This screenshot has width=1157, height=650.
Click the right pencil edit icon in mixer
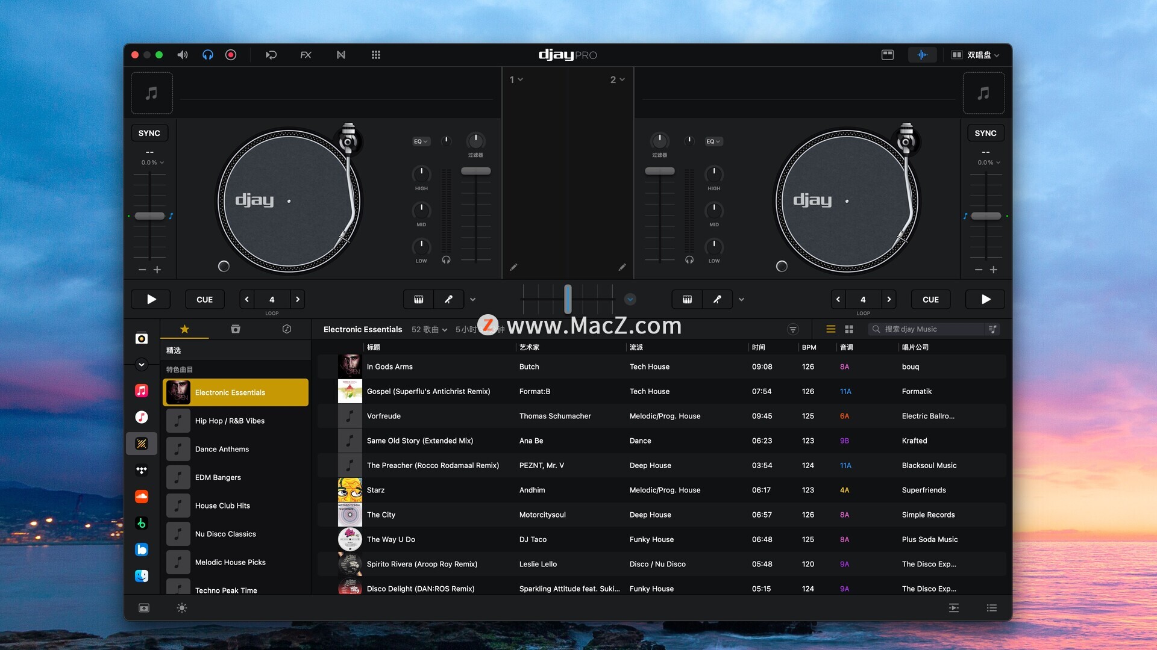622,267
